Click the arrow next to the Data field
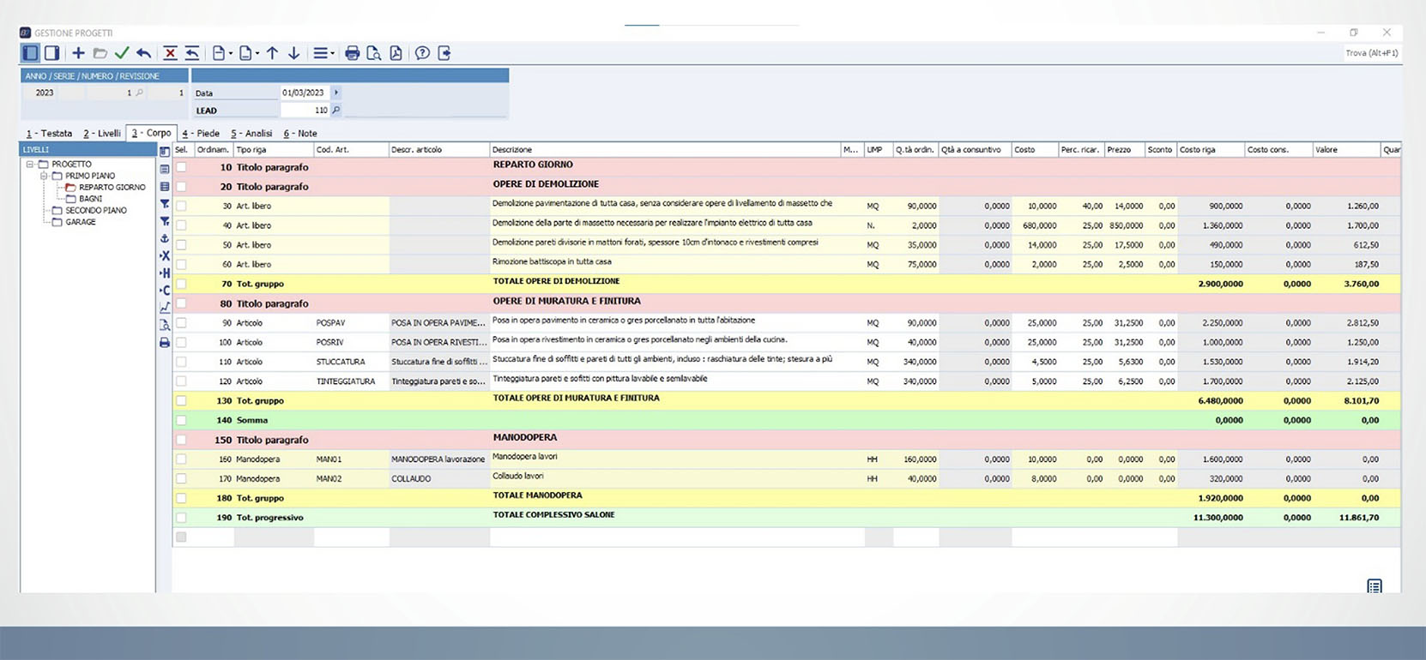 point(335,93)
